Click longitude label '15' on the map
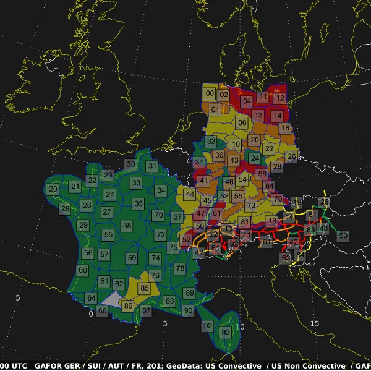 315,324
